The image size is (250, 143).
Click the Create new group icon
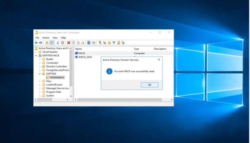(104, 43)
